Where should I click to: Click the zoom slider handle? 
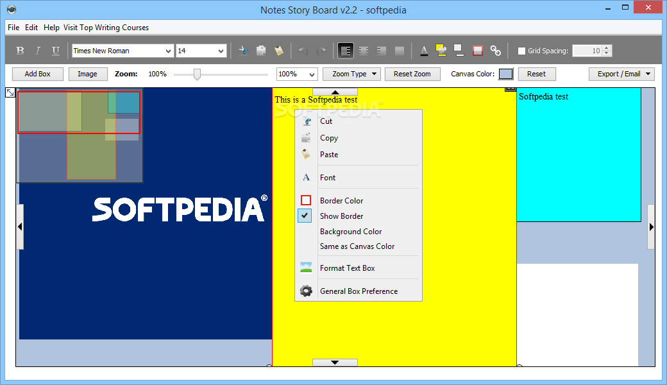pyautogui.click(x=197, y=74)
